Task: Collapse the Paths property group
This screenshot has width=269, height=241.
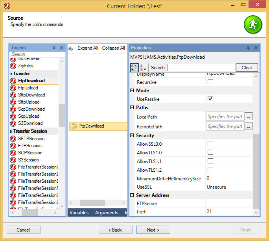Action: pyautogui.click(x=132, y=108)
